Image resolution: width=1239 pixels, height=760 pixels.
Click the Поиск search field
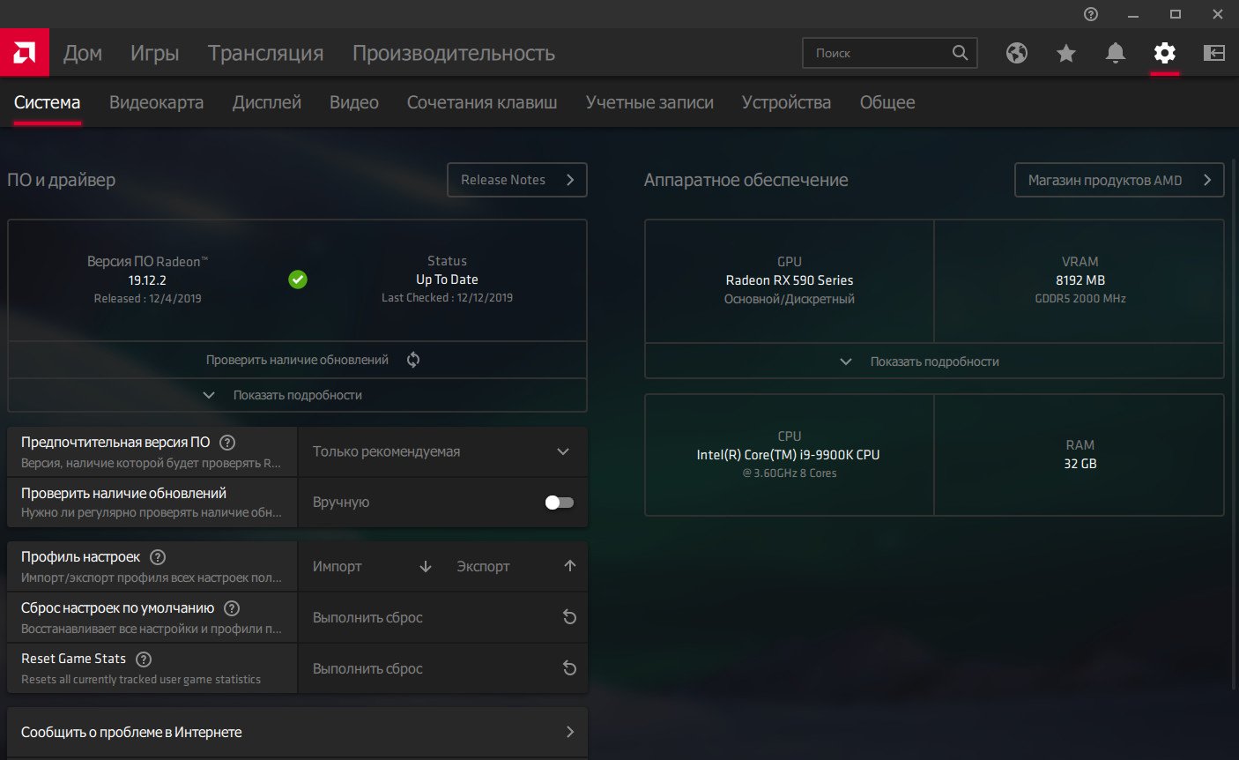[x=877, y=53]
